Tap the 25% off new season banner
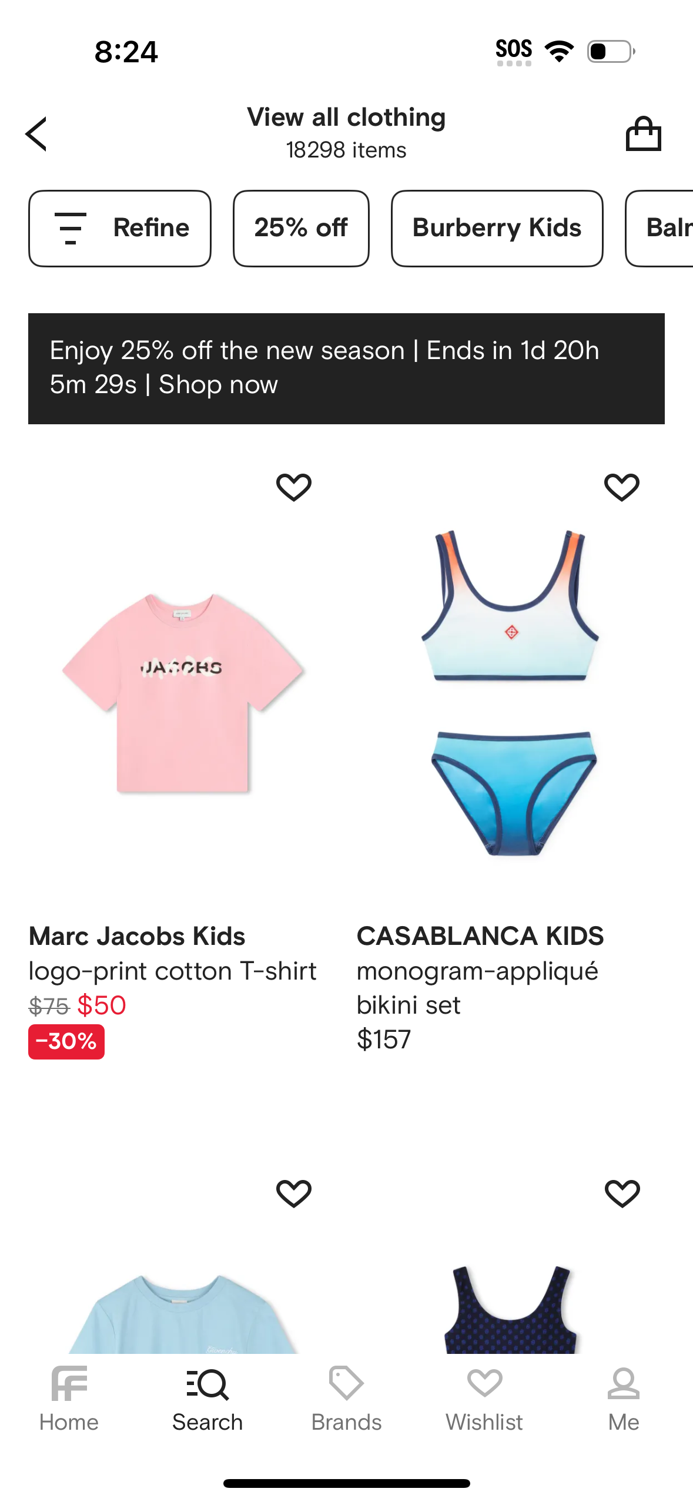This screenshot has height=1502, width=693. [346, 368]
